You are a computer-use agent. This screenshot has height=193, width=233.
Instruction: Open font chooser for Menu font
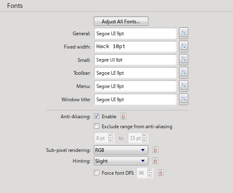click(x=184, y=86)
